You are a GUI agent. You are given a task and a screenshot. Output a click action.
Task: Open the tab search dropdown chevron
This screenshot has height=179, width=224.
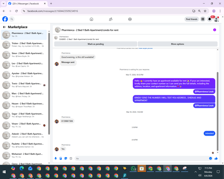(4, 4)
